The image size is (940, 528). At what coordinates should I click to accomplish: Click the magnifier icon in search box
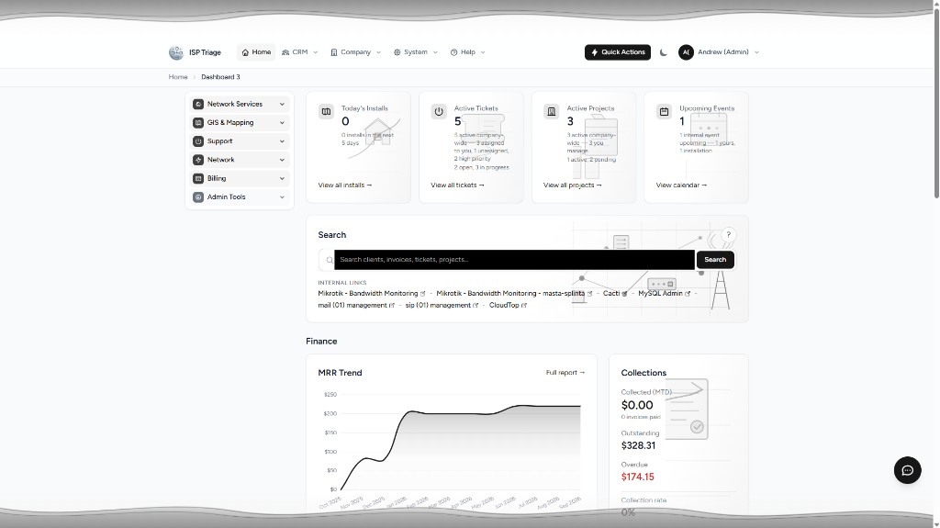pos(330,260)
